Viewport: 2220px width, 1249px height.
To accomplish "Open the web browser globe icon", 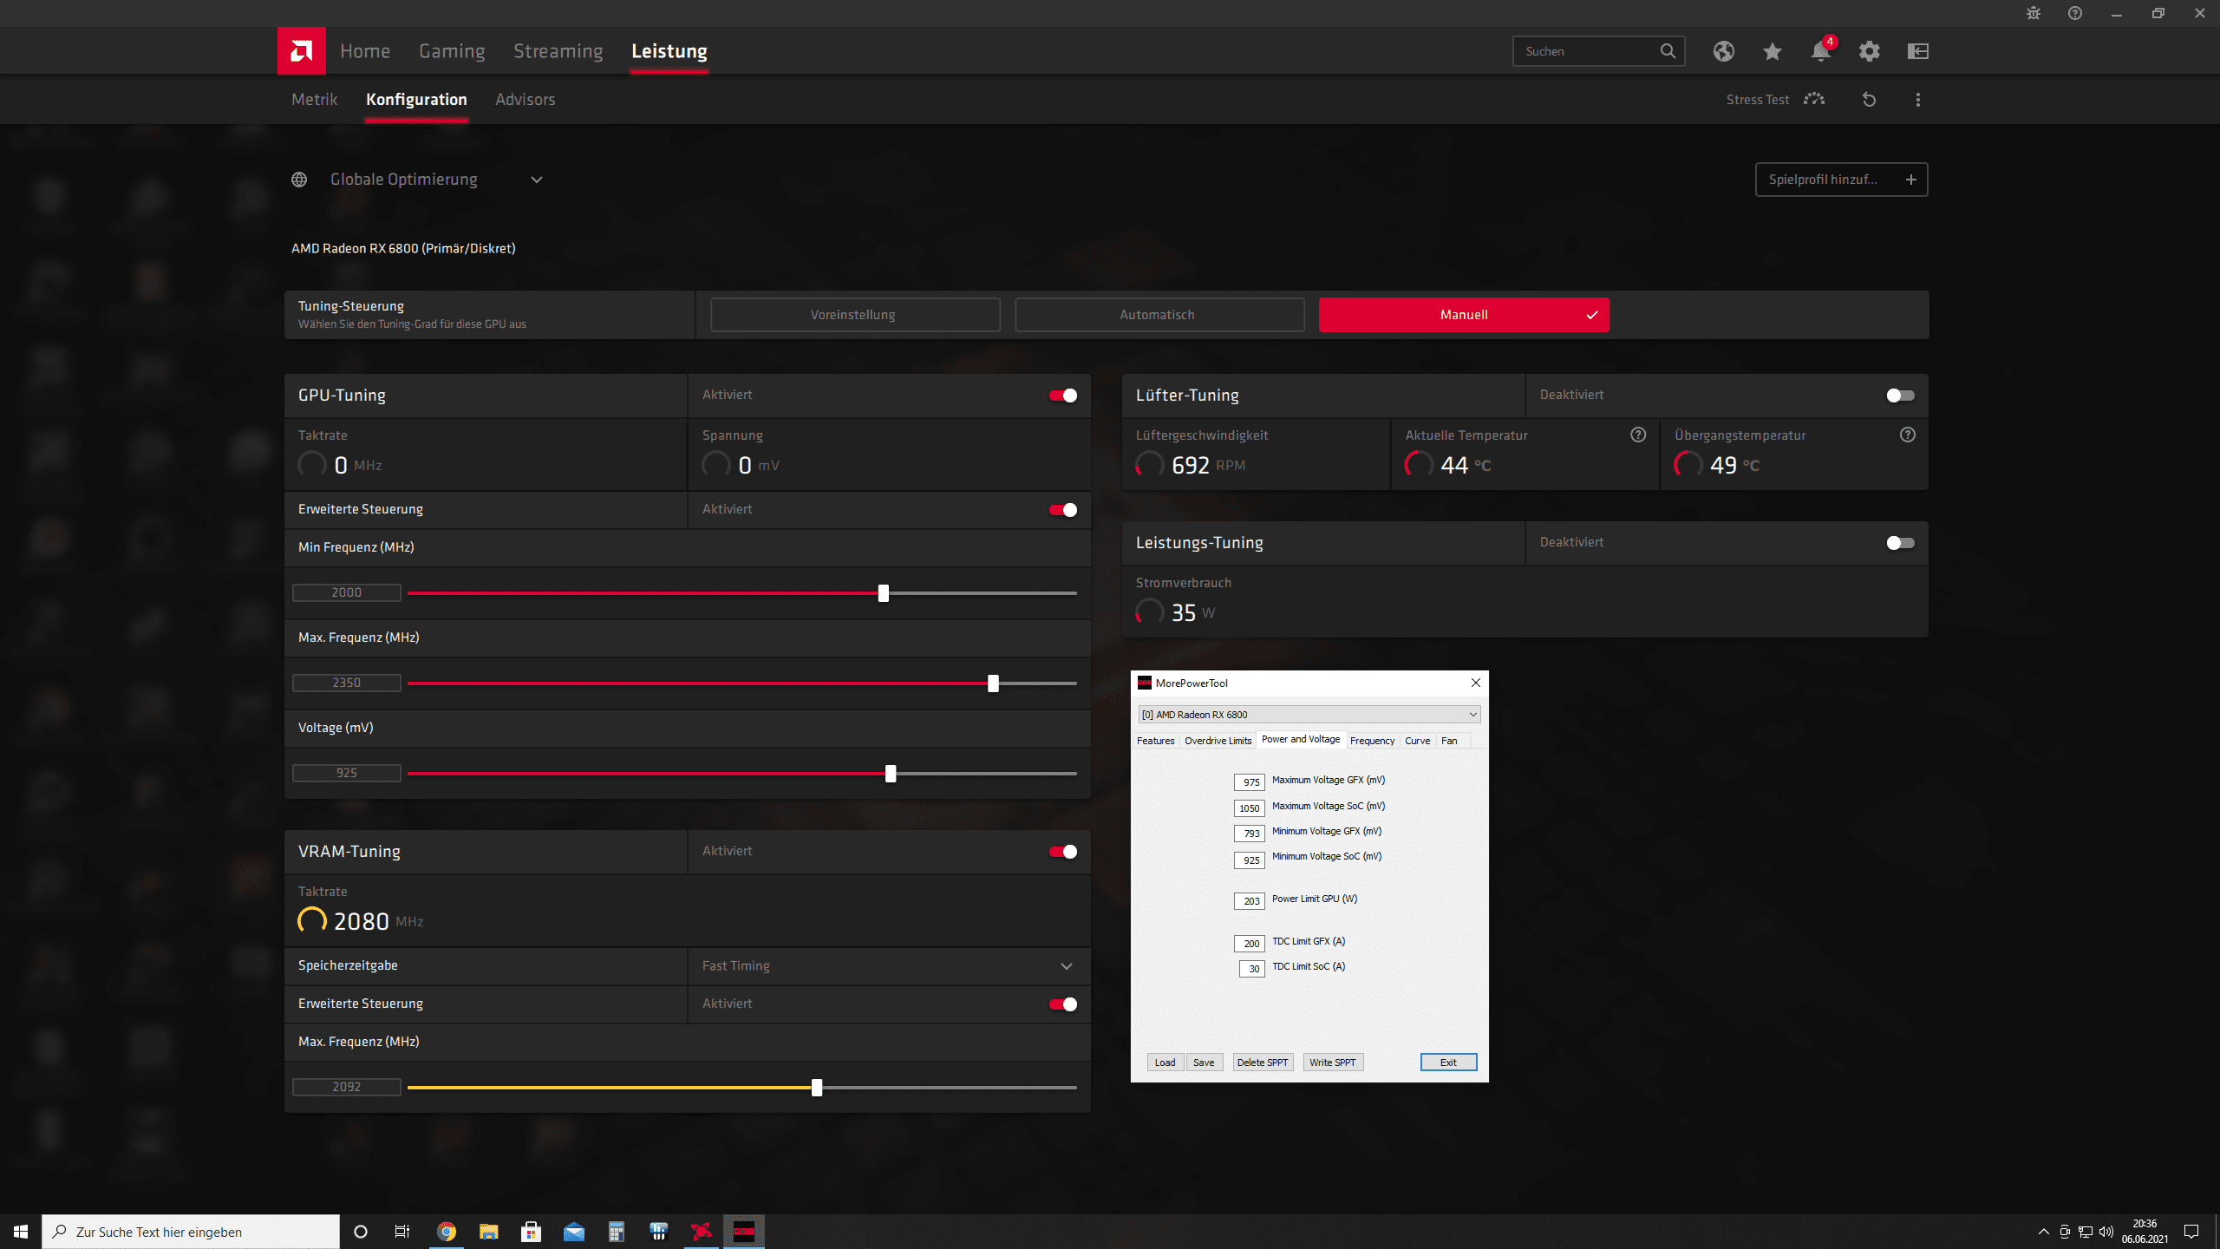I will 1723,51.
